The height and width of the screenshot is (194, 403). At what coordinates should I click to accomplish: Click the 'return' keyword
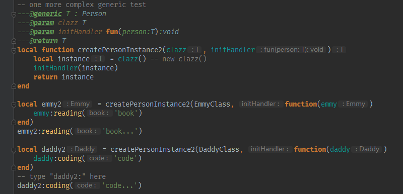tap(45, 77)
